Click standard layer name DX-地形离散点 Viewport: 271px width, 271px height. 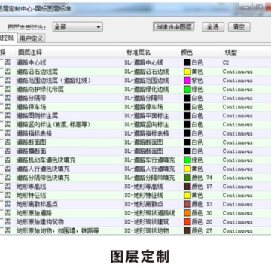tap(144, 204)
